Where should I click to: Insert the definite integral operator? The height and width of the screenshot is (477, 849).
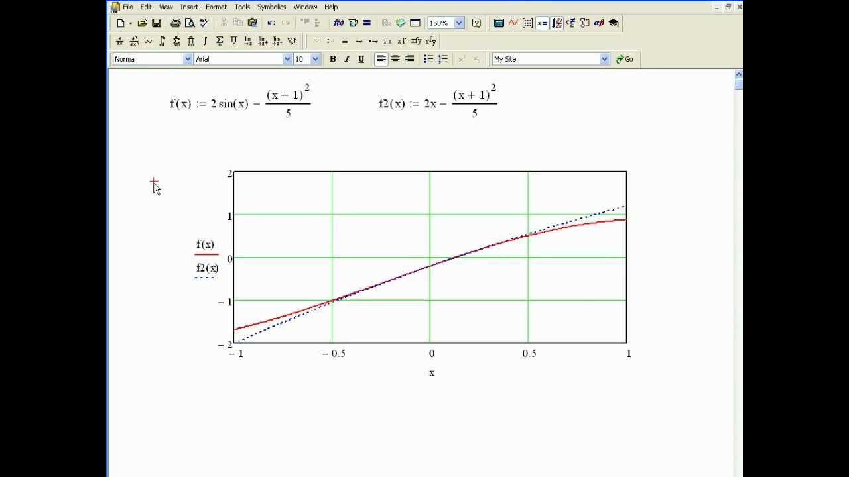(163, 41)
